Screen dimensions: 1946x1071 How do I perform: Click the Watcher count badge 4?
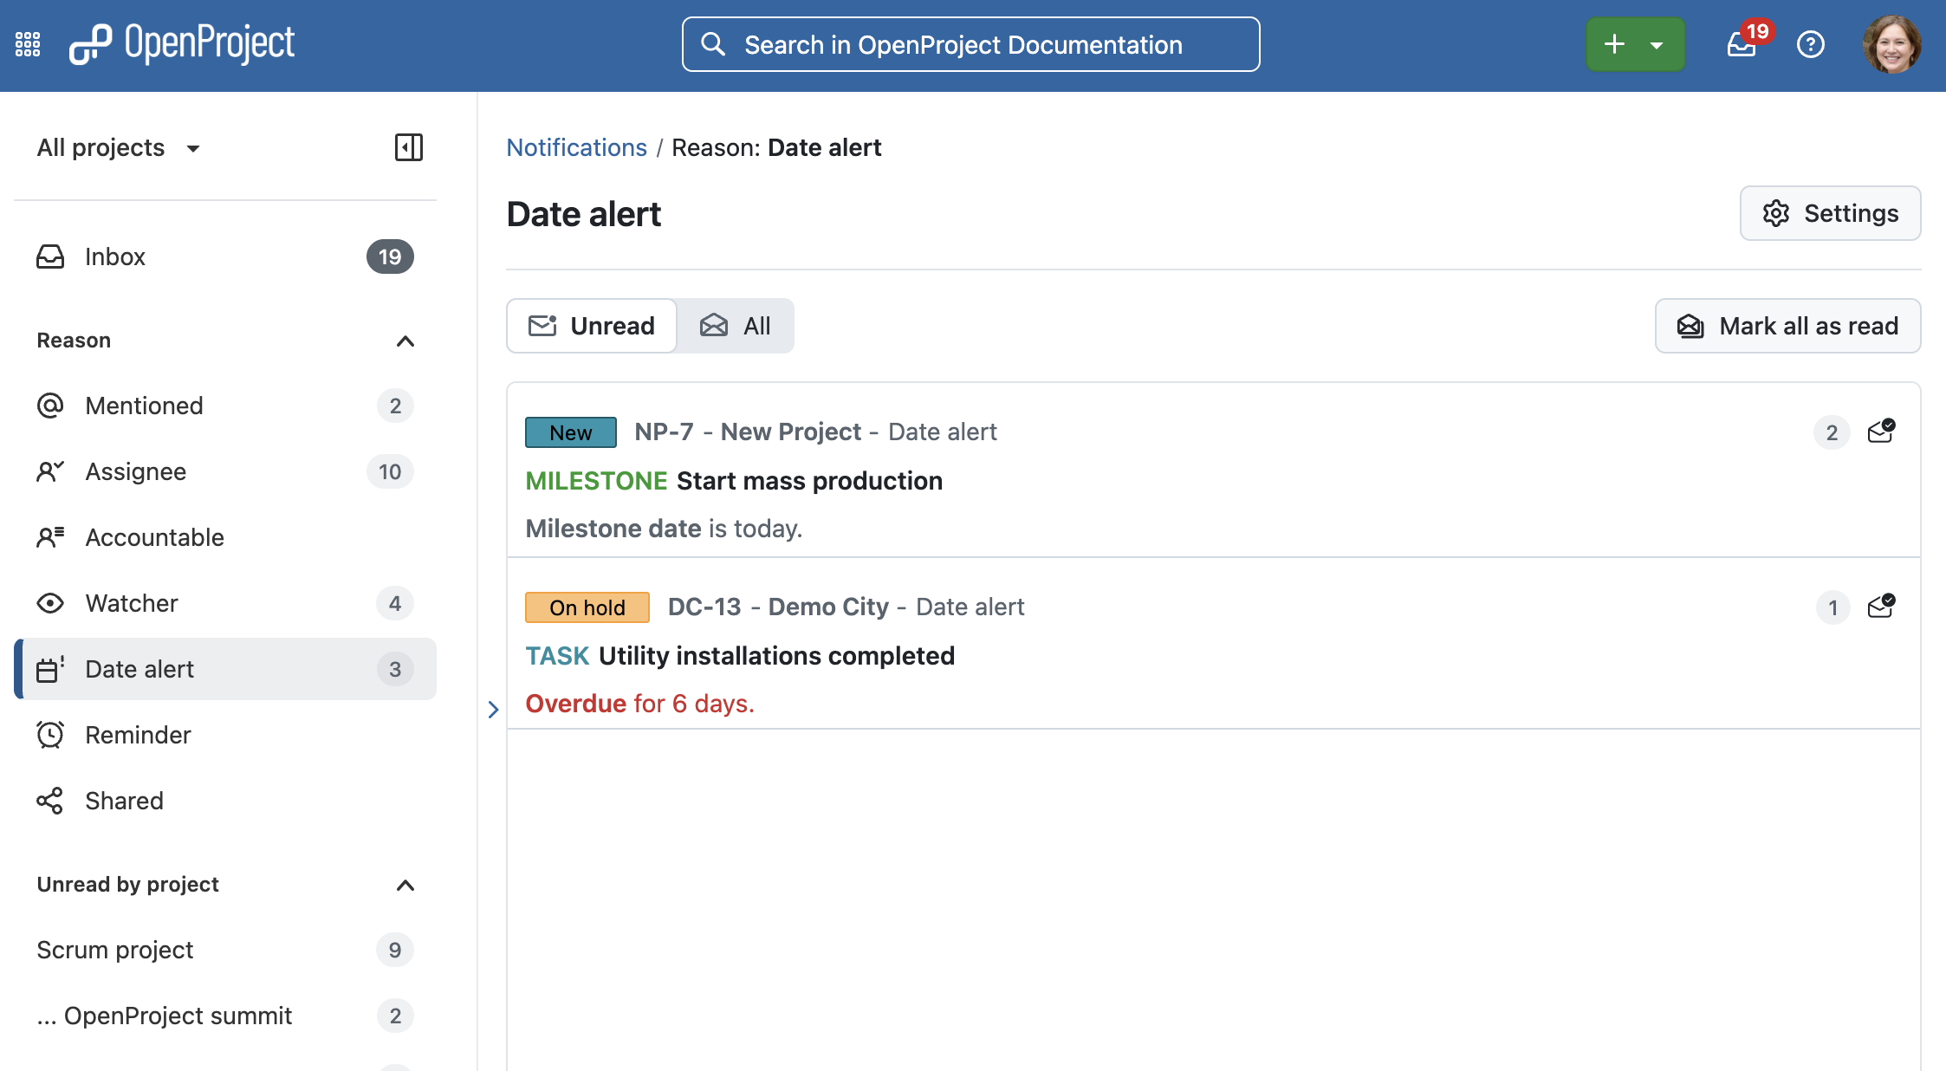pos(395,603)
